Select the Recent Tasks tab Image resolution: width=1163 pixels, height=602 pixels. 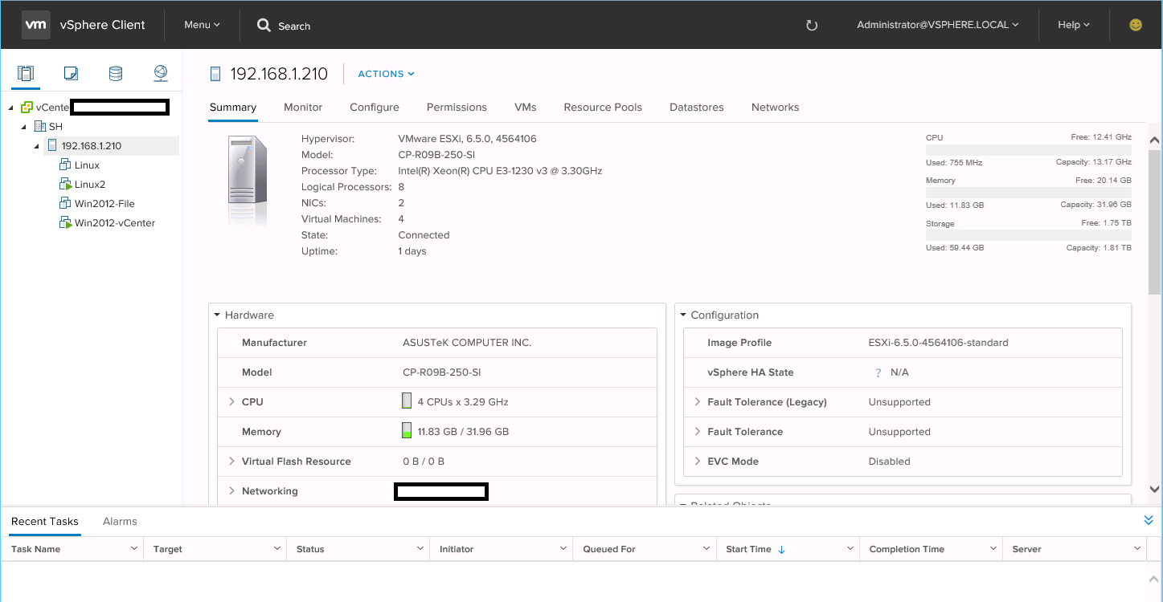(x=45, y=521)
